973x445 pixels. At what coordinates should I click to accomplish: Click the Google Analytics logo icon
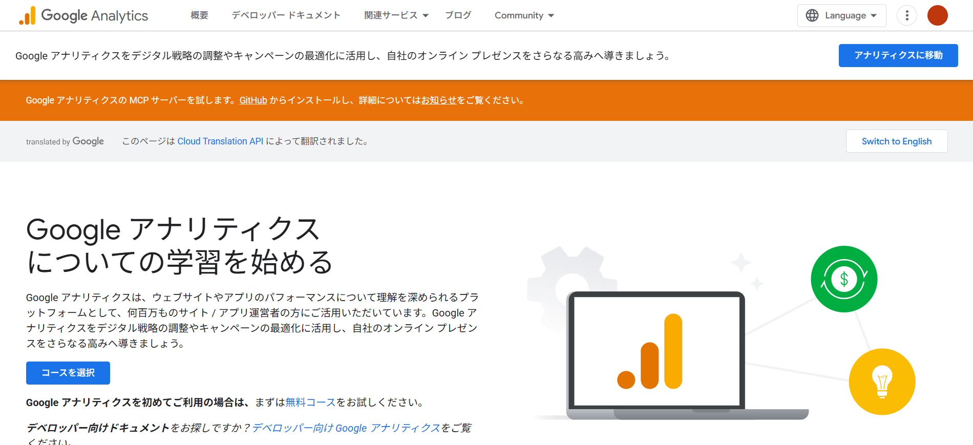click(x=27, y=16)
